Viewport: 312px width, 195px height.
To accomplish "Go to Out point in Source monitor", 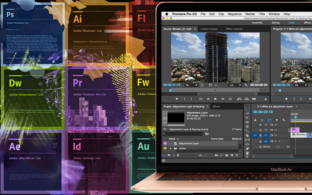I will [230, 99].
